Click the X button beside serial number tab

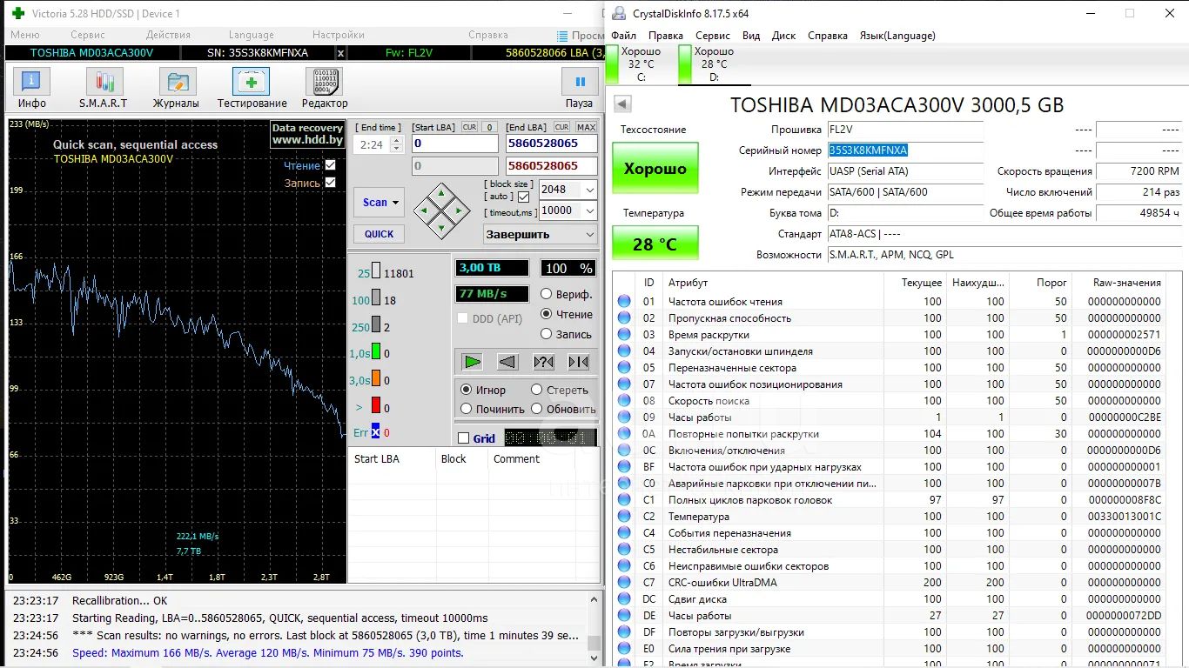340,53
